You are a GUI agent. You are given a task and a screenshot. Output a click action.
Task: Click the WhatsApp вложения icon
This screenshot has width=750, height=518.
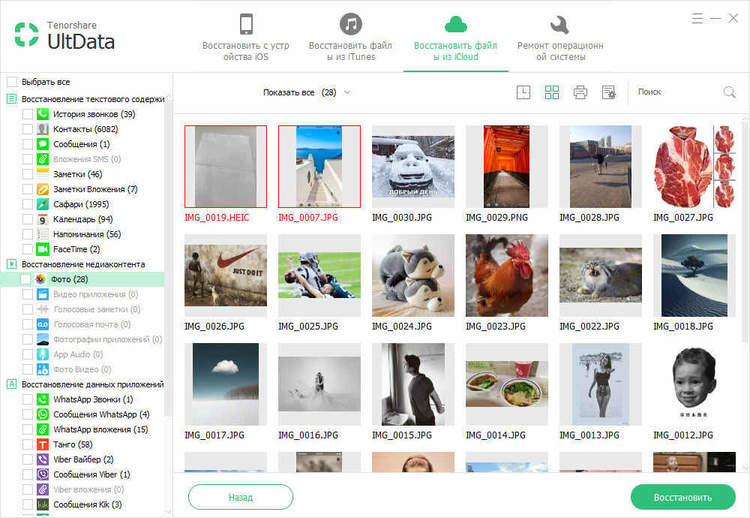(x=43, y=429)
